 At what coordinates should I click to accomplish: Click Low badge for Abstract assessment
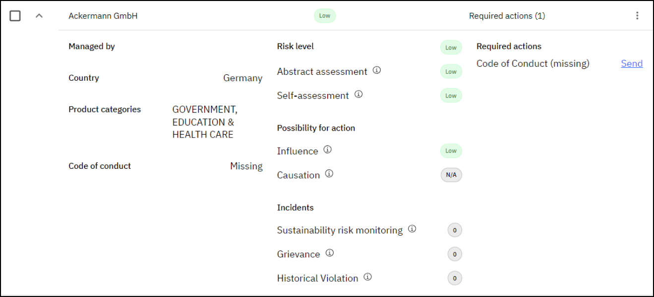(x=451, y=72)
